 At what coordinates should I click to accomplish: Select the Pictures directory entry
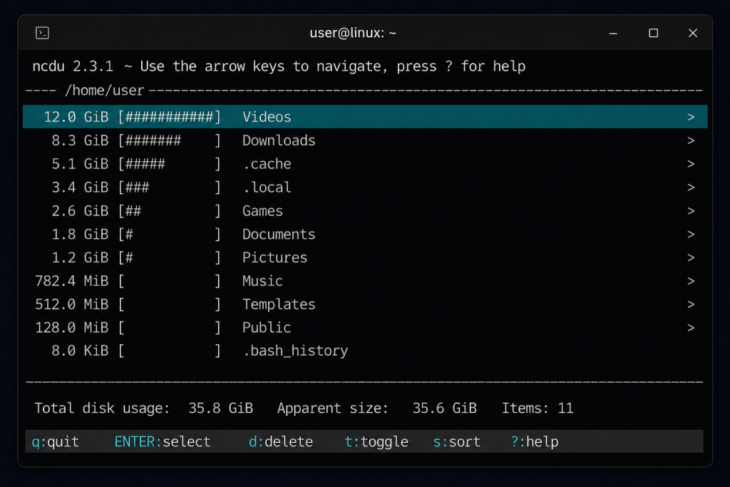[365, 257]
